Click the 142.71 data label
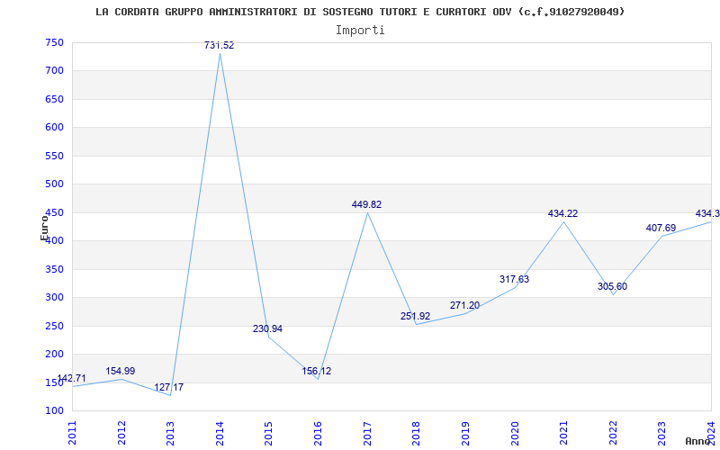Screen dimensions: 720x450 [71, 378]
